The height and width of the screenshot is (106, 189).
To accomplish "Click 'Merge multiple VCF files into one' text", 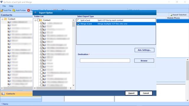I will (113, 24).
